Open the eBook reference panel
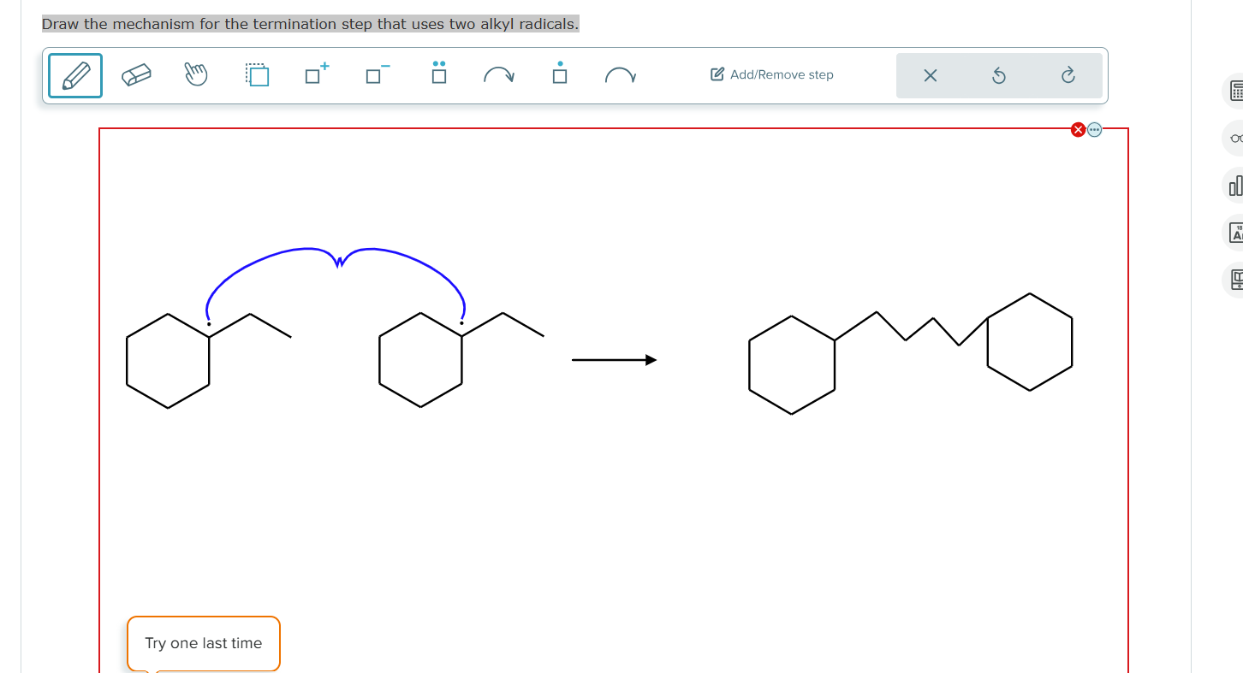Screen dimensions: 1243x673 tap(1235, 279)
